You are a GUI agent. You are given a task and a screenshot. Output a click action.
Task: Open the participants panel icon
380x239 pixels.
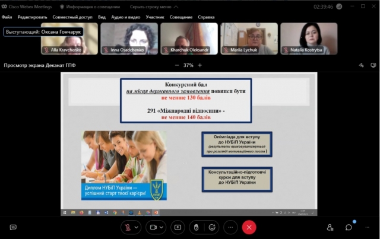coord(330,227)
